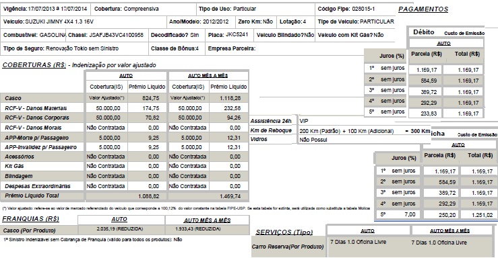Click the Valor ajustado footnote text
This screenshot has height=258, width=498.
pyautogui.click(x=186, y=208)
